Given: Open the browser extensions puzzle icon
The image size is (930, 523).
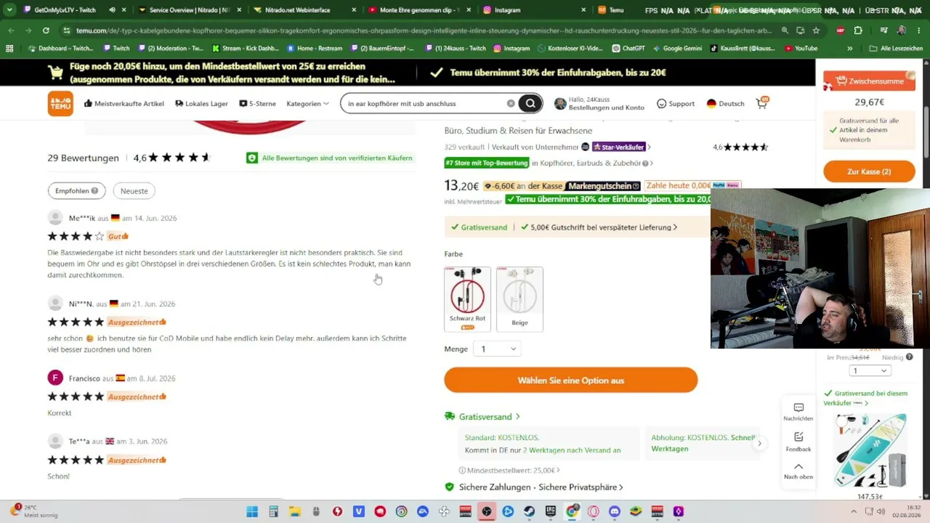Looking at the screenshot, I should [x=858, y=31].
